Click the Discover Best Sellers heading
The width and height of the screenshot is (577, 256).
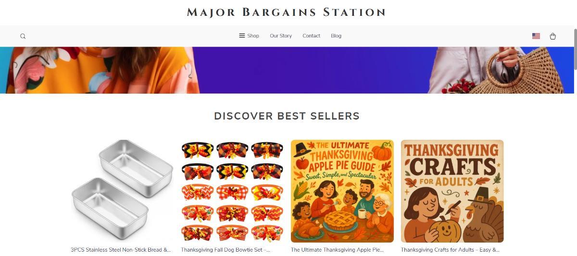pos(287,116)
